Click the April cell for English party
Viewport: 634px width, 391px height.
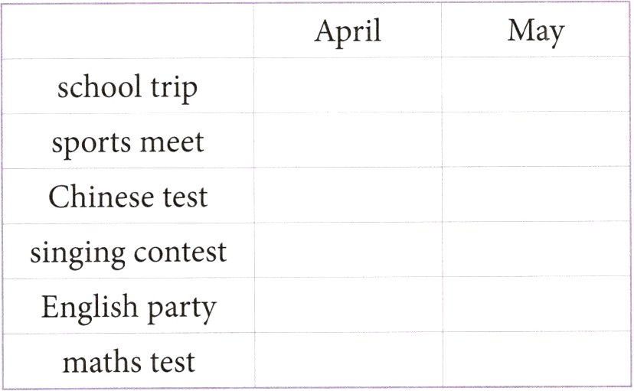pos(348,305)
